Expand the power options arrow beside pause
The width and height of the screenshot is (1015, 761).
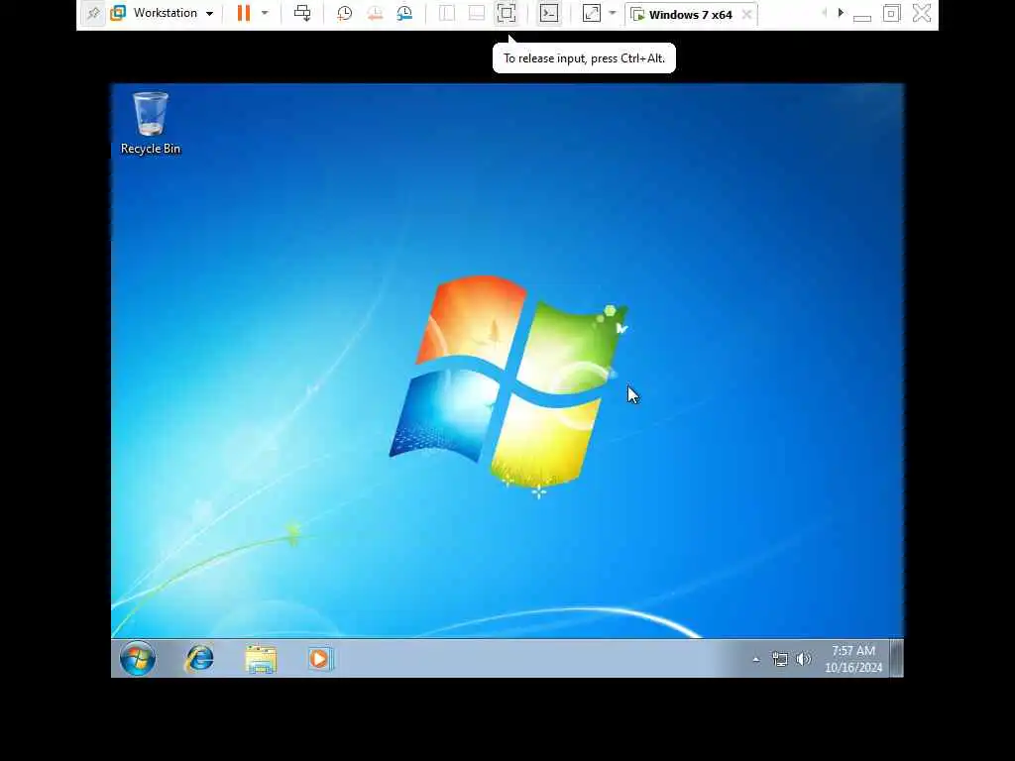coord(265,13)
